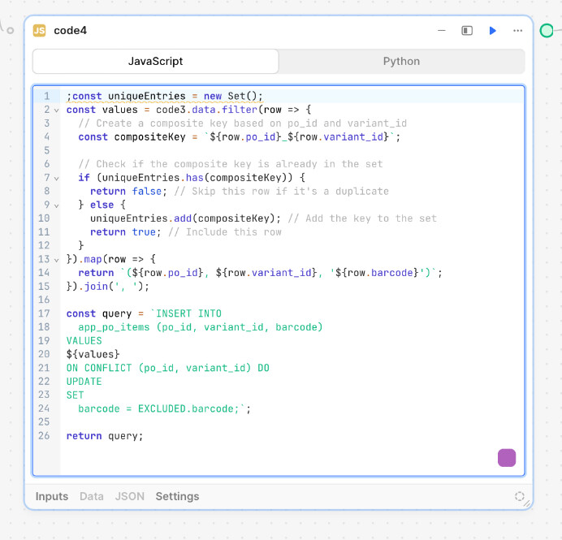Click the dashed circle status icon
Image resolution: width=562 pixels, height=540 pixels.
pos(519,496)
